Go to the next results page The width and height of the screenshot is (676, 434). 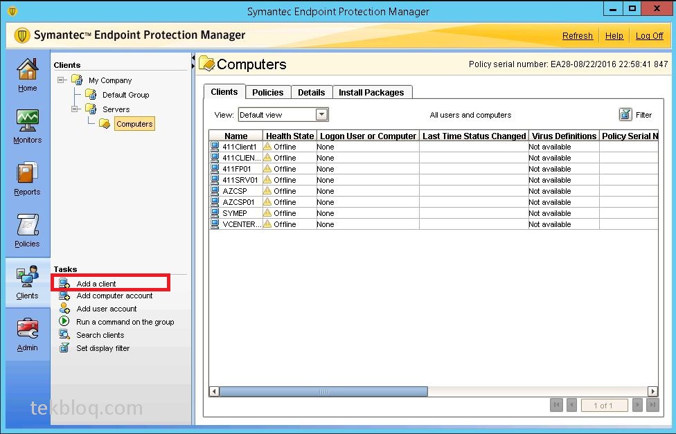[x=637, y=405]
